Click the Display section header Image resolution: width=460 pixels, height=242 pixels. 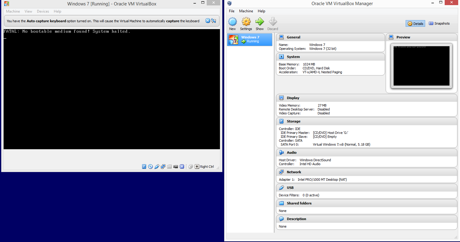click(367, 98)
